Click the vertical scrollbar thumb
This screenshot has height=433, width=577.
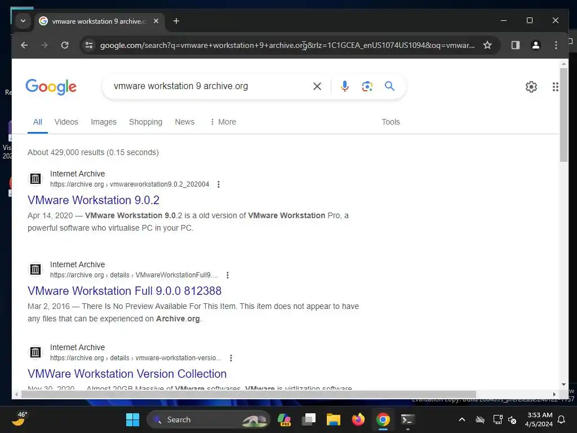point(563,115)
